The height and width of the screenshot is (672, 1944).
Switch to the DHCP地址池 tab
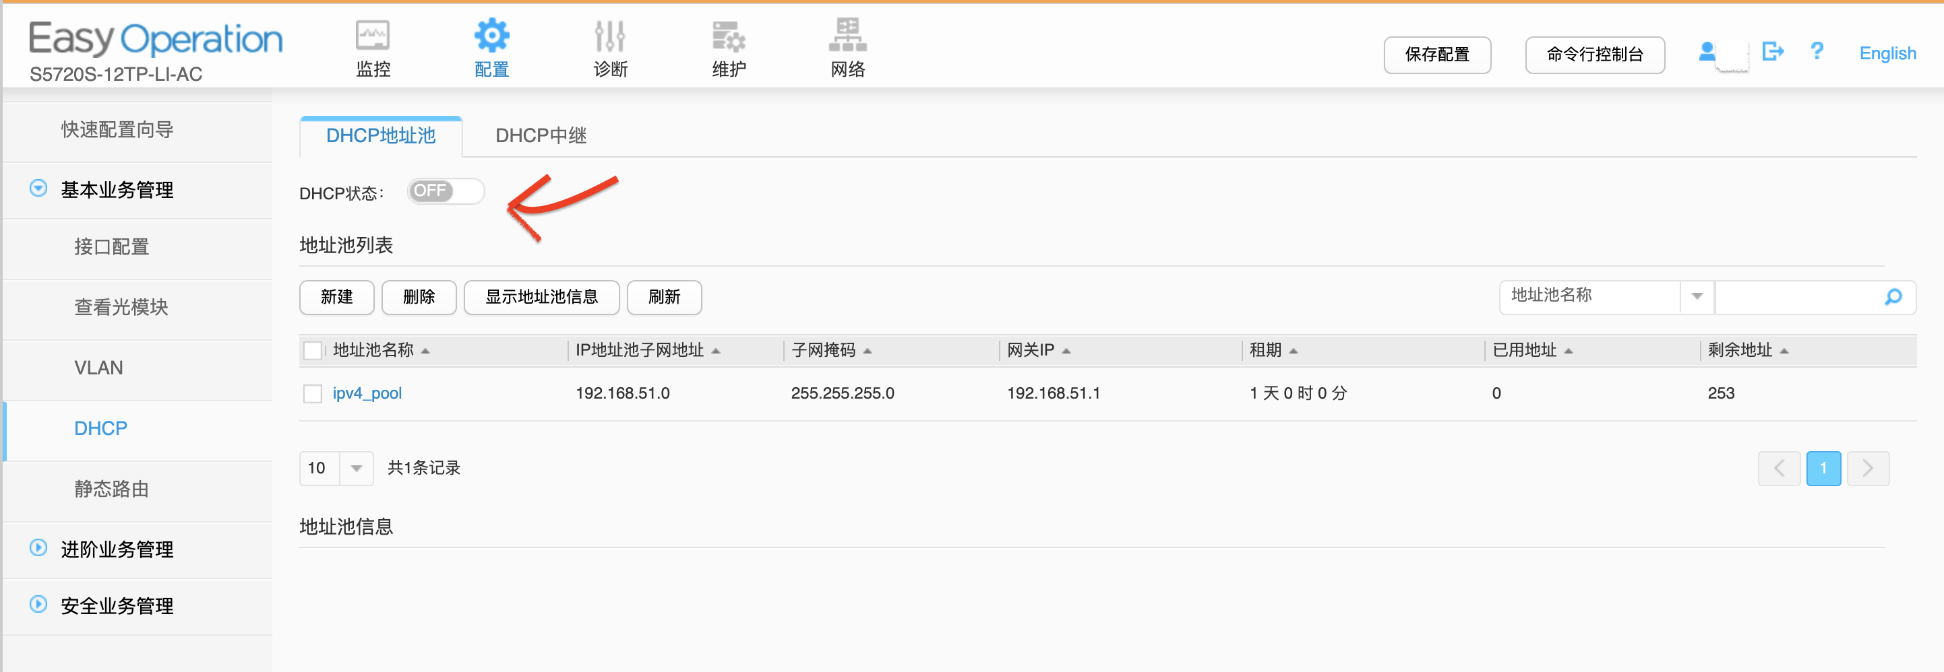[380, 136]
